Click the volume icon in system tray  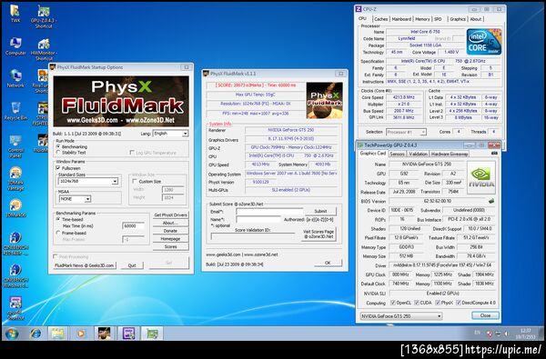click(x=506, y=334)
